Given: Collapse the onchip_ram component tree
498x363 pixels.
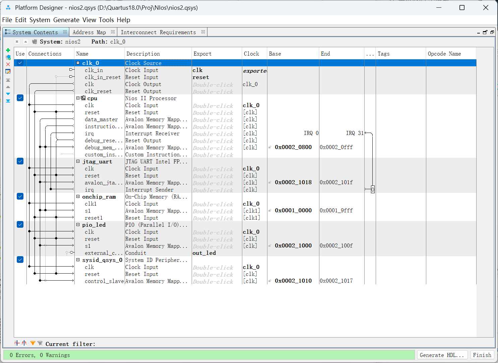Looking at the screenshot, I should click(x=78, y=197).
